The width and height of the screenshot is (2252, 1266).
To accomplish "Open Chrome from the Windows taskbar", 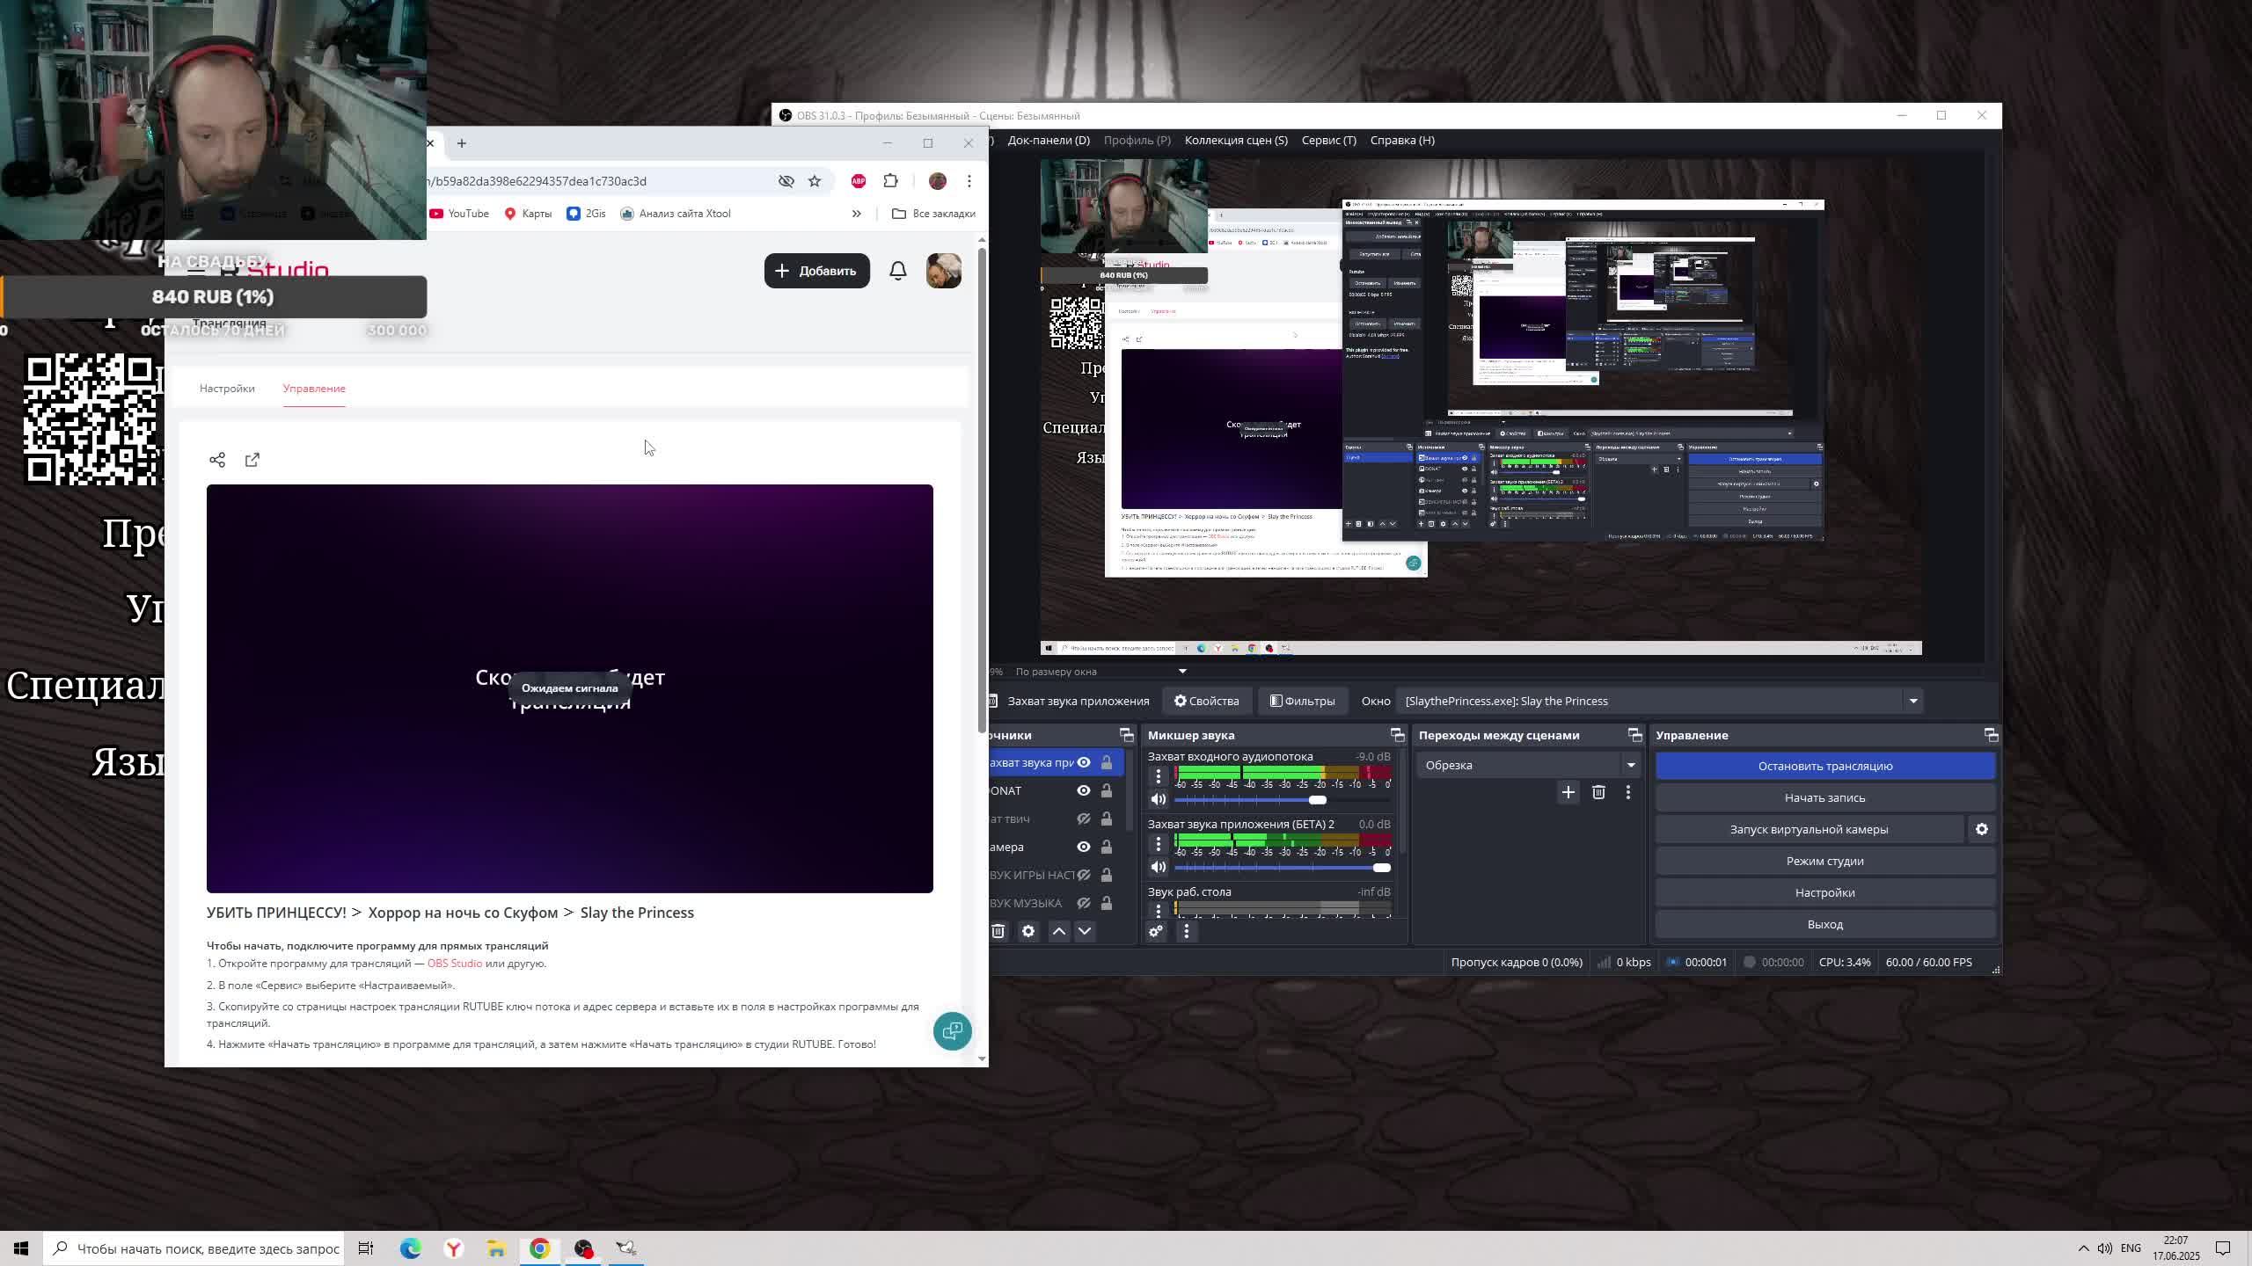I will [540, 1248].
